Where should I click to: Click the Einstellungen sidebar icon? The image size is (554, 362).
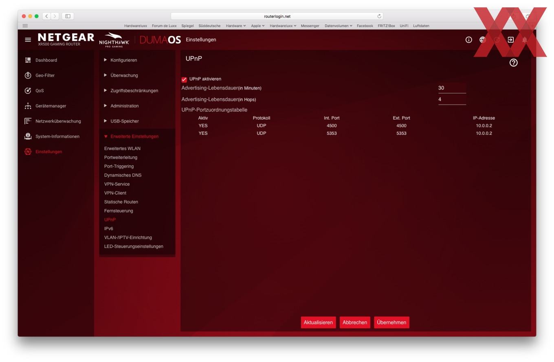(x=28, y=151)
